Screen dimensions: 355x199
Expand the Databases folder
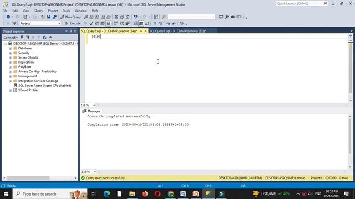coord(10,48)
